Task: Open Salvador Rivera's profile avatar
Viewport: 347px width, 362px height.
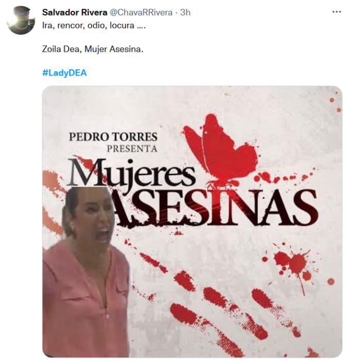Action: (21, 20)
